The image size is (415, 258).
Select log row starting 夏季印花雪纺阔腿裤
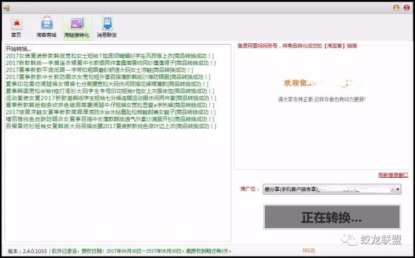click(107, 84)
